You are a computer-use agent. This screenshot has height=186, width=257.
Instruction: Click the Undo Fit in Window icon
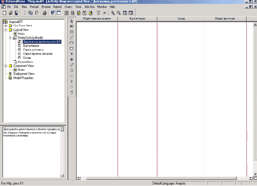pos(131,13)
